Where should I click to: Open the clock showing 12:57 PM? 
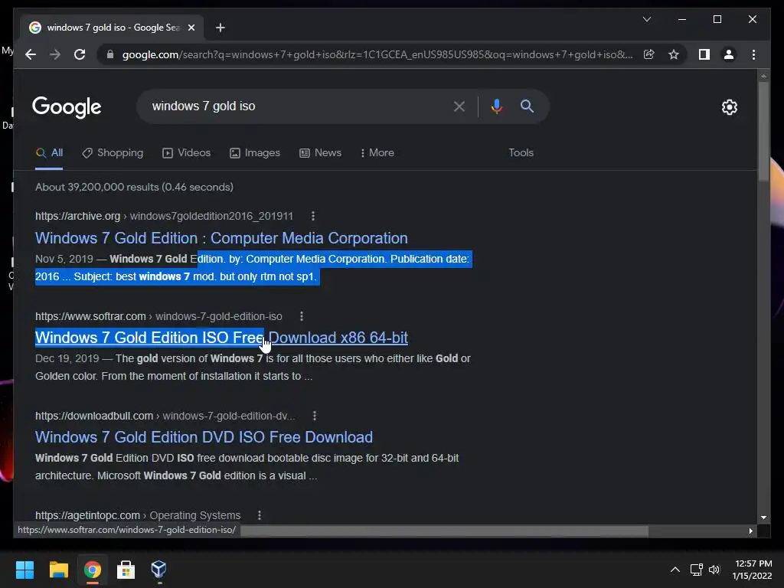(x=753, y=570)
